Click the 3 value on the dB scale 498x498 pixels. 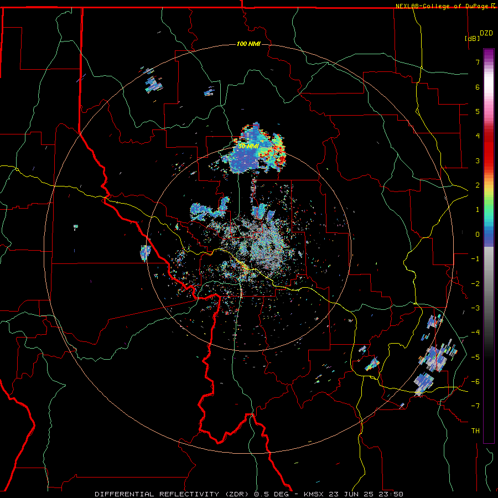click(478, 160)
